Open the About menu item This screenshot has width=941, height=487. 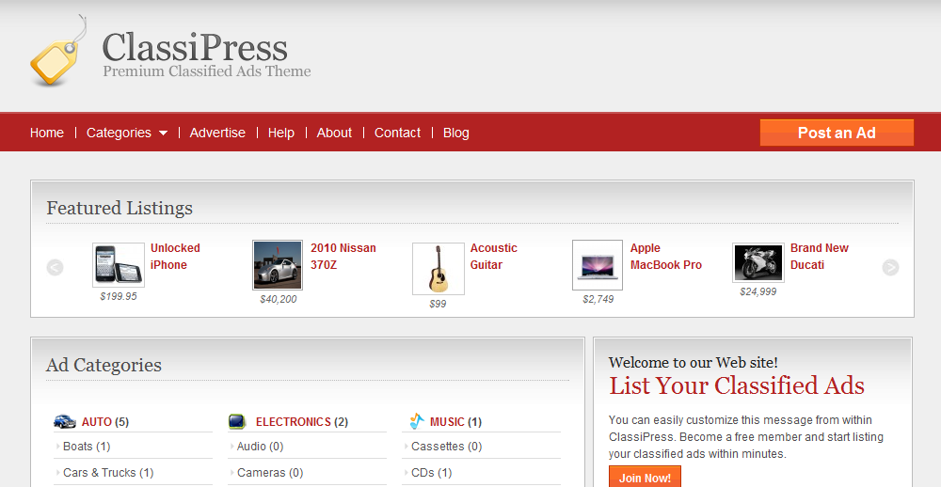coord(334,133)
